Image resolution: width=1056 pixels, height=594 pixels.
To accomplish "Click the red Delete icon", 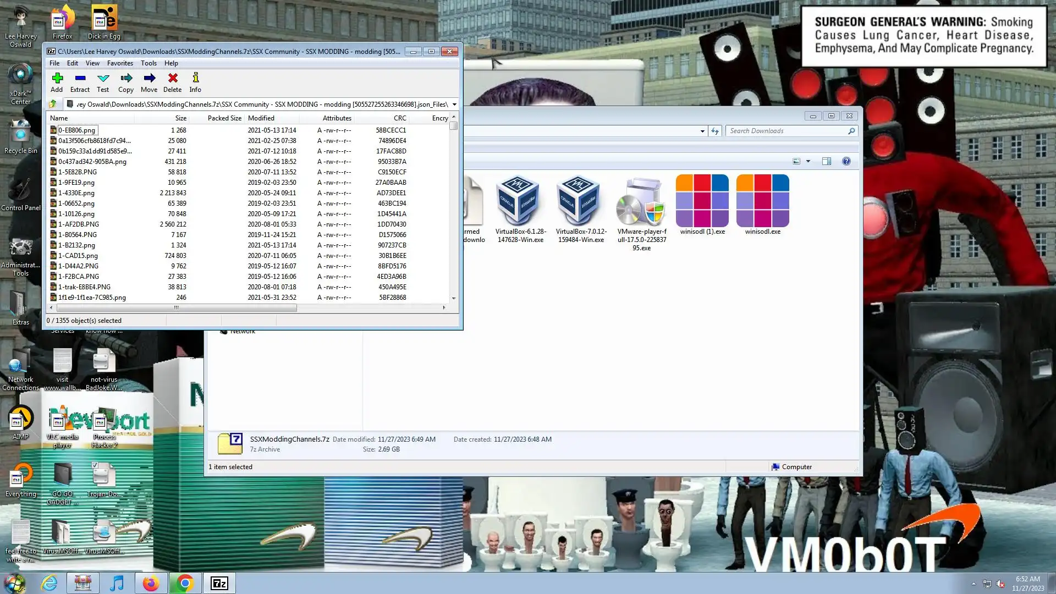I will 172,82.
